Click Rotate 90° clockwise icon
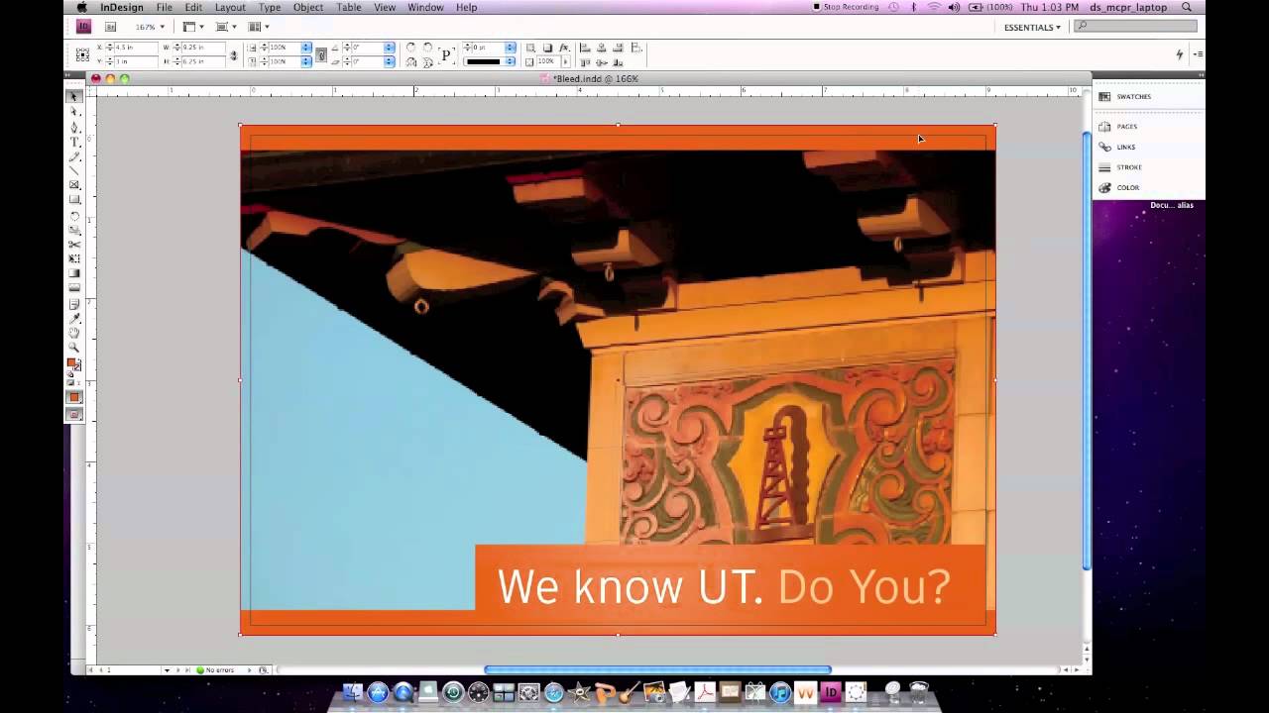Screen dimensions: 1269x713 pyautogui.click(x=411, y=48)
